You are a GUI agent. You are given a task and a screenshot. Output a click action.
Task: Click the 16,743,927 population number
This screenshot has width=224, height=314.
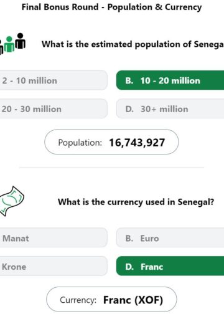pyautogui.click(x=137, y=143)
